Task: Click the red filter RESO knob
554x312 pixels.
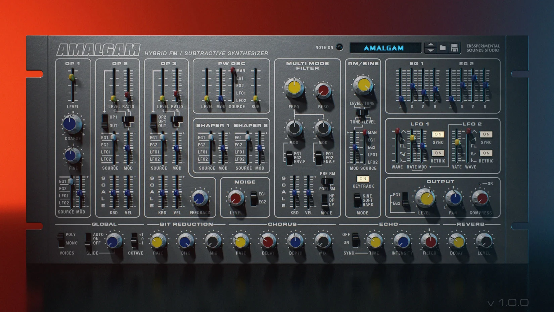Action: click(x=323, y=90)
